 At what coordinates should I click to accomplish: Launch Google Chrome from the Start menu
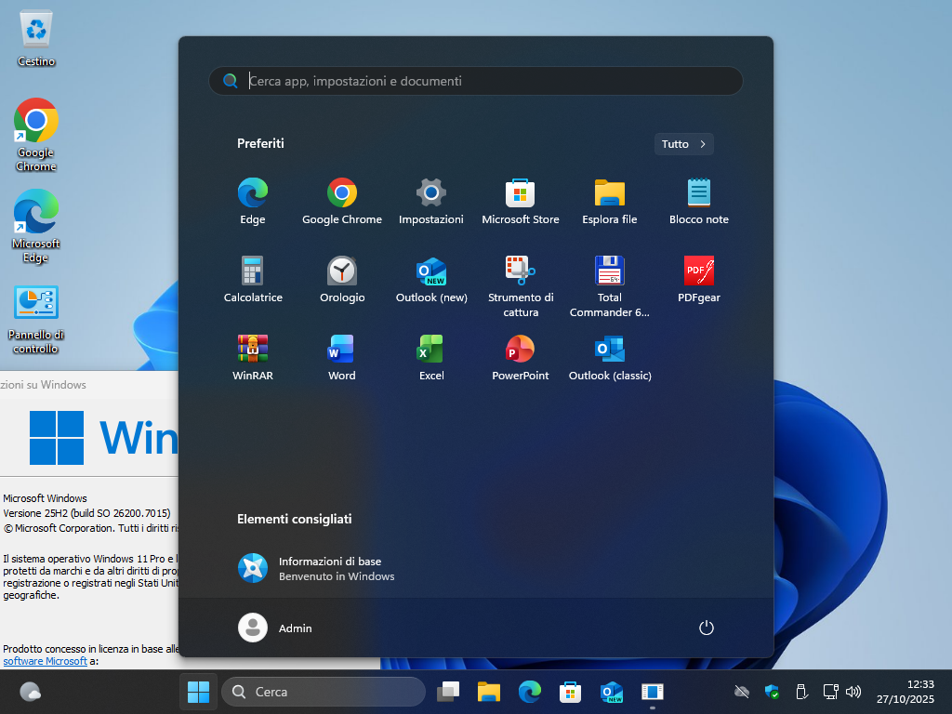(x=342, y=202)
